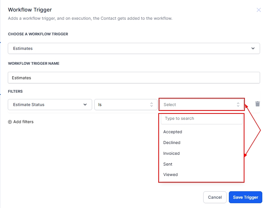Delete the Estimate Status filter via trash icon

click(x=257, y=104)
